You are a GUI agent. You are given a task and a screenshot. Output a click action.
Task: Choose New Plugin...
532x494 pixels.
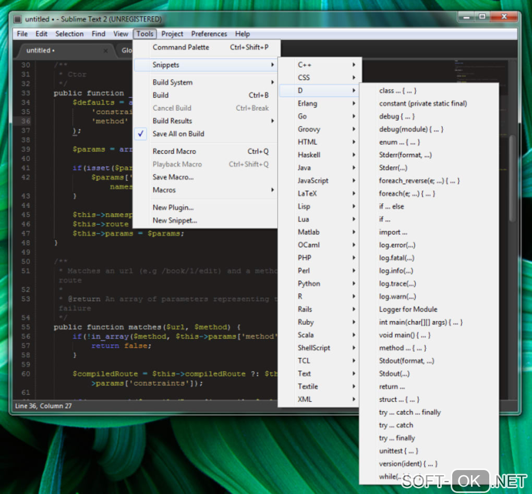(x=207, y=207)
